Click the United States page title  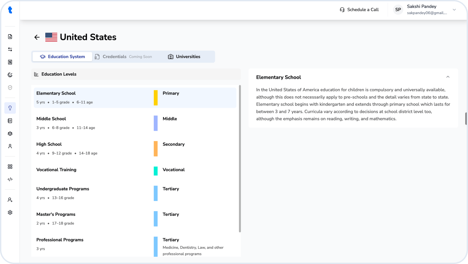click(x=88, y=37)
